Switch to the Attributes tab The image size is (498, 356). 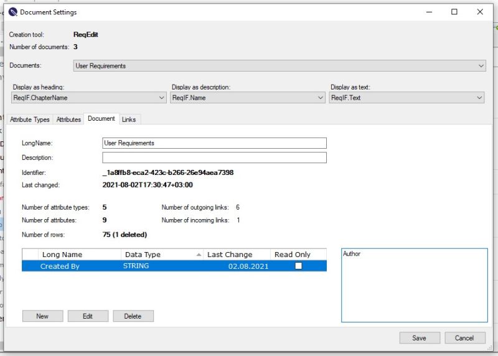[x=68, y=119]
